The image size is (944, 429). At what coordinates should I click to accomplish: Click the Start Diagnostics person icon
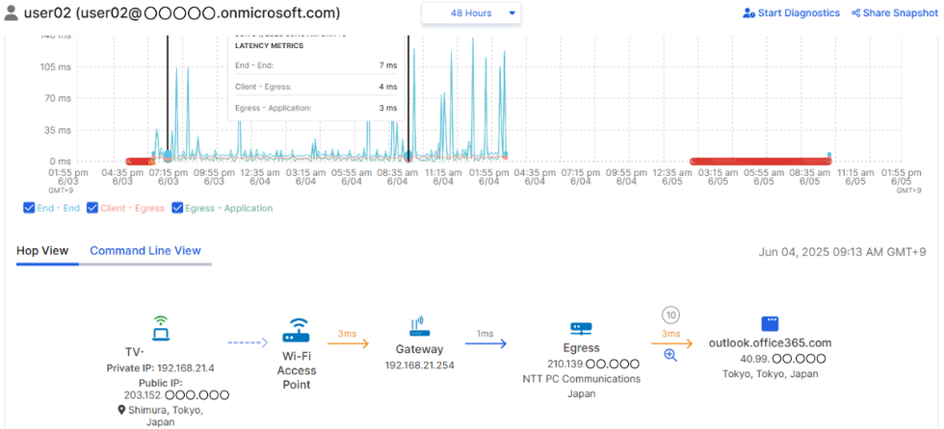pyautogui.click(x=749, y=13)
